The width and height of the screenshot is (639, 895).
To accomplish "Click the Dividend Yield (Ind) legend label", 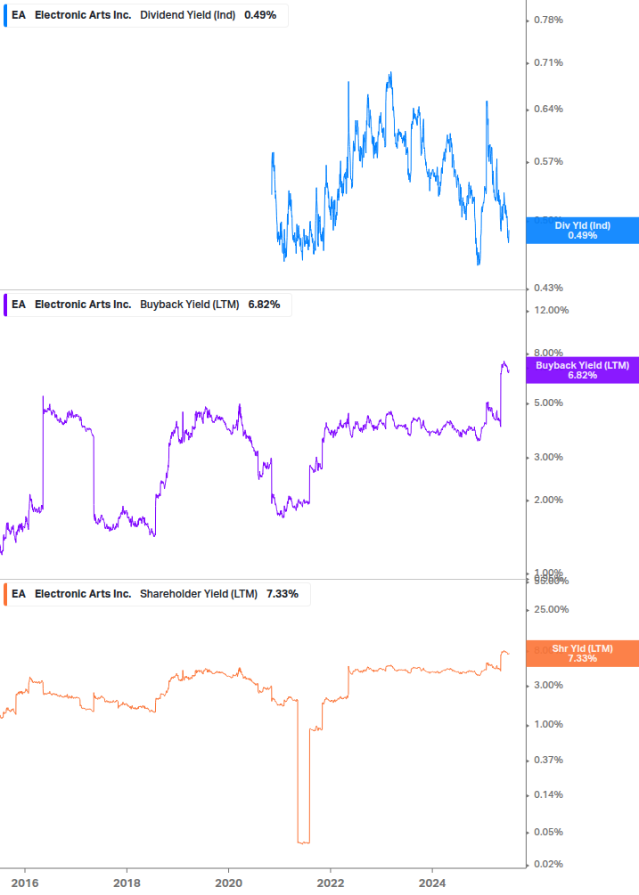I will pyautogui.click(x=188, y=15).
